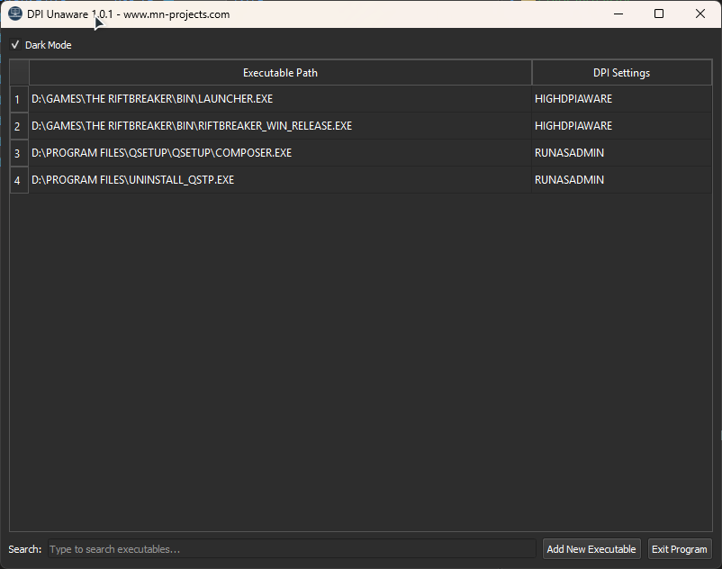The height and width of the screenshot is (569, 722).
Task: Click RUNASADMIN setting for COMPOSER.EXE
Action: click(621, 153)
